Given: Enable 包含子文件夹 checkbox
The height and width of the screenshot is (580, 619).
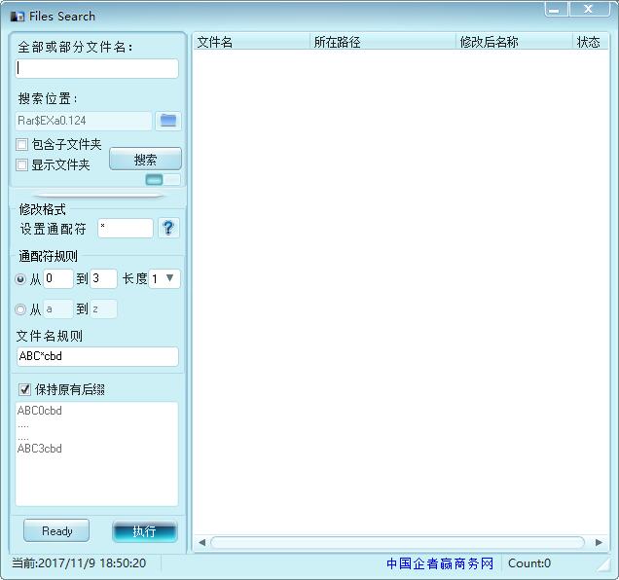Looking at the screenshot, I should [22, 145].
